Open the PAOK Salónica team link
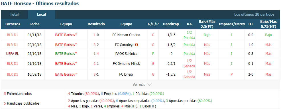 (x=126, y=53)
